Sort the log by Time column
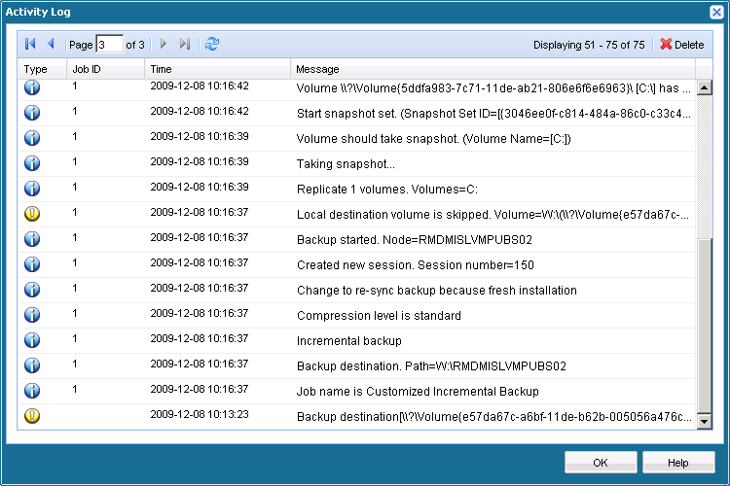 (217, 69)
